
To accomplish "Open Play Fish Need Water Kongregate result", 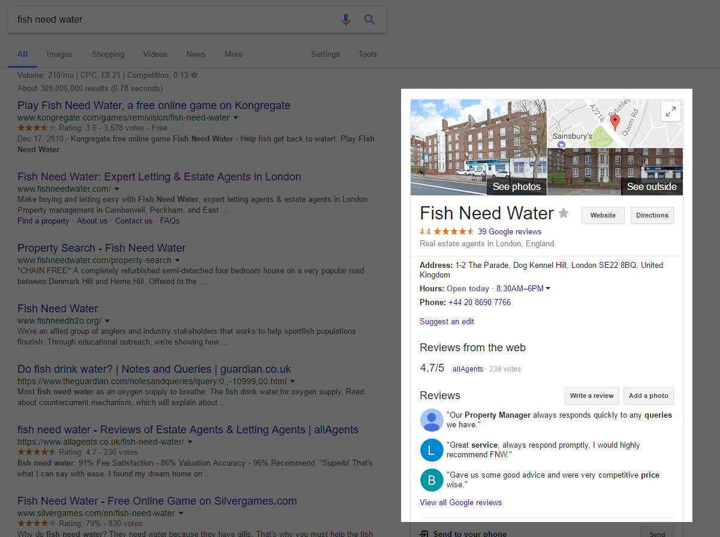I will point(154,105).
